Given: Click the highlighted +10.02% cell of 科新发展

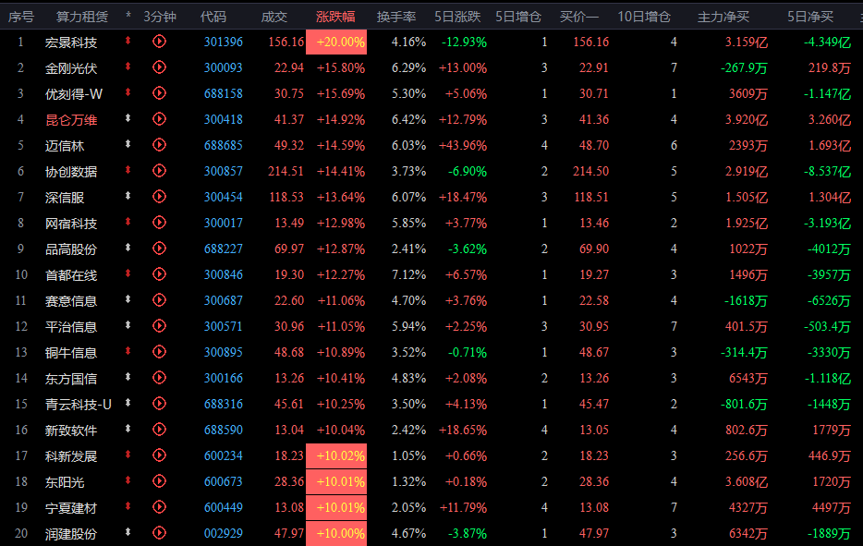Looking at the screenshot, I should 336,455.
